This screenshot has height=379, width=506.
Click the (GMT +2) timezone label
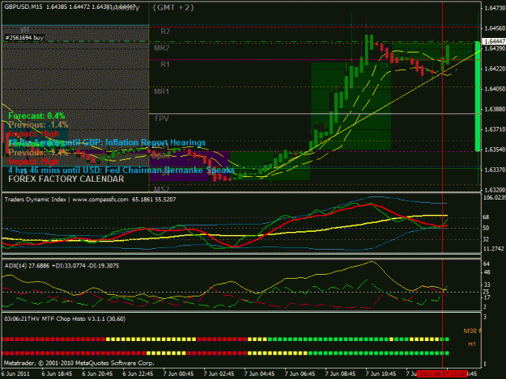click(x=173, y=7)
